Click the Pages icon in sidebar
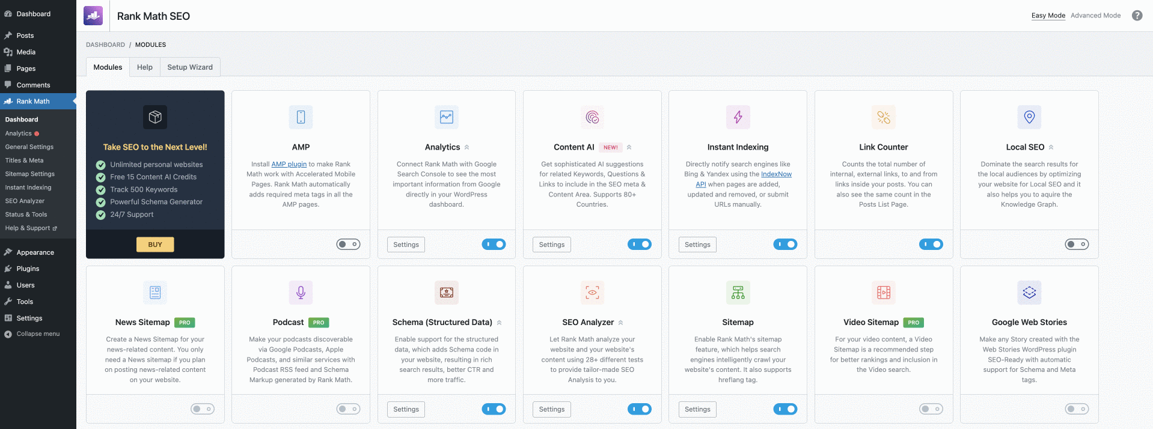The height and width of the screenshot is (429, 1153). (x=8, y=68)
